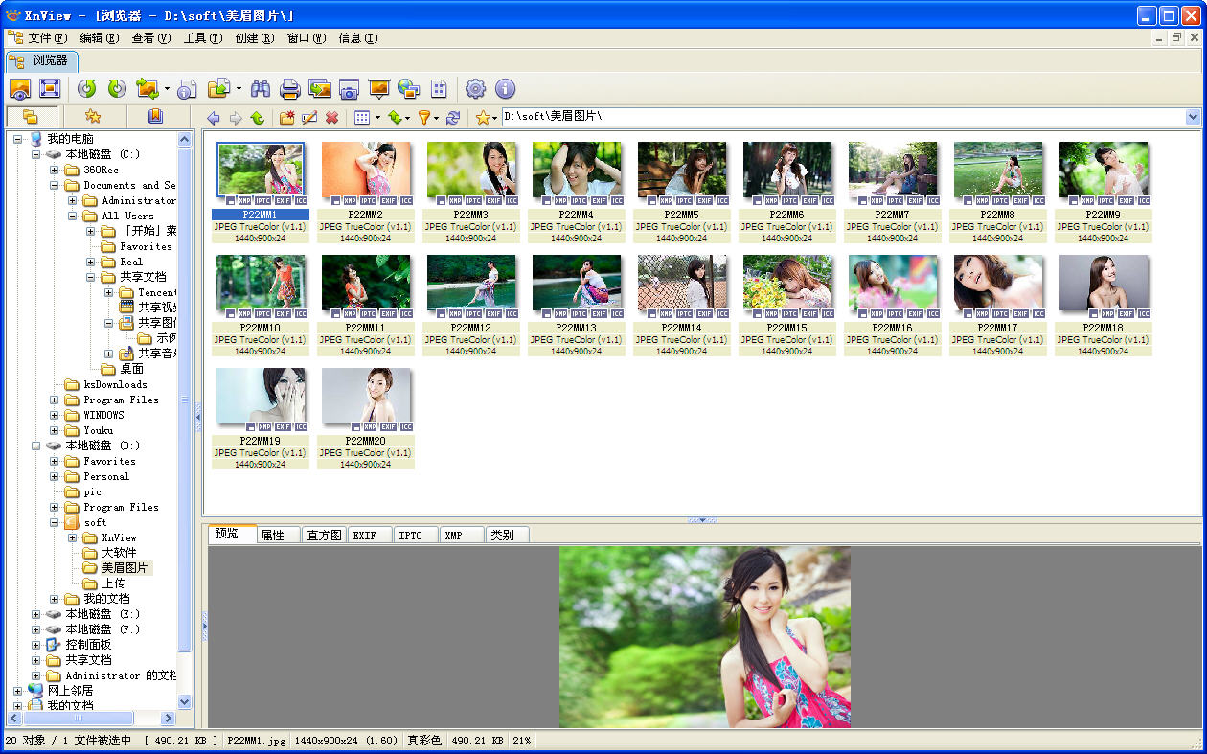Expand the 控制面板 tree node

[x=36, y=645]
